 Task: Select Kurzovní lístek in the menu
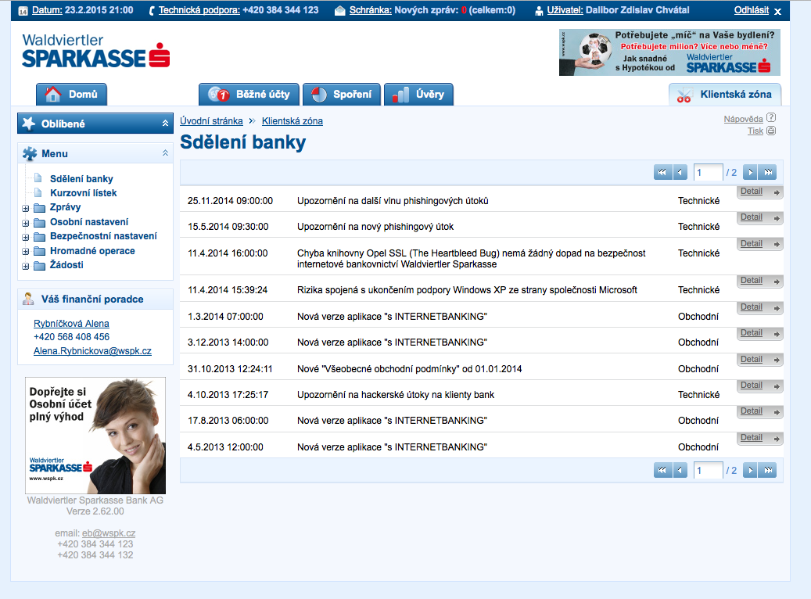pyautogui.click(x=83, y=193)
